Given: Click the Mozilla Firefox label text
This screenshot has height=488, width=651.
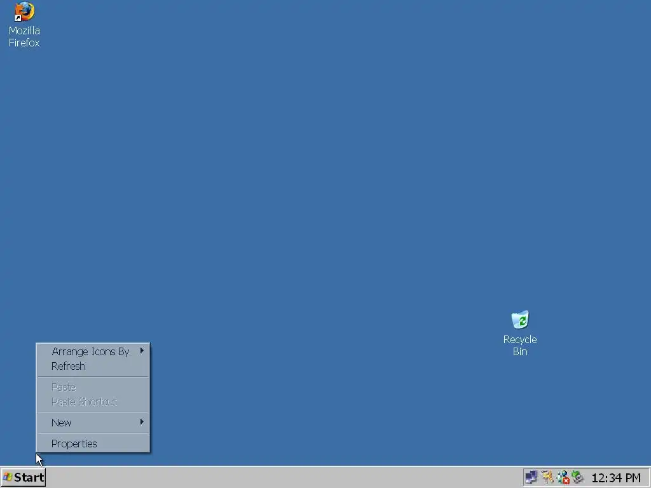Looking at the screenshot, I should [x=24, y=36].
